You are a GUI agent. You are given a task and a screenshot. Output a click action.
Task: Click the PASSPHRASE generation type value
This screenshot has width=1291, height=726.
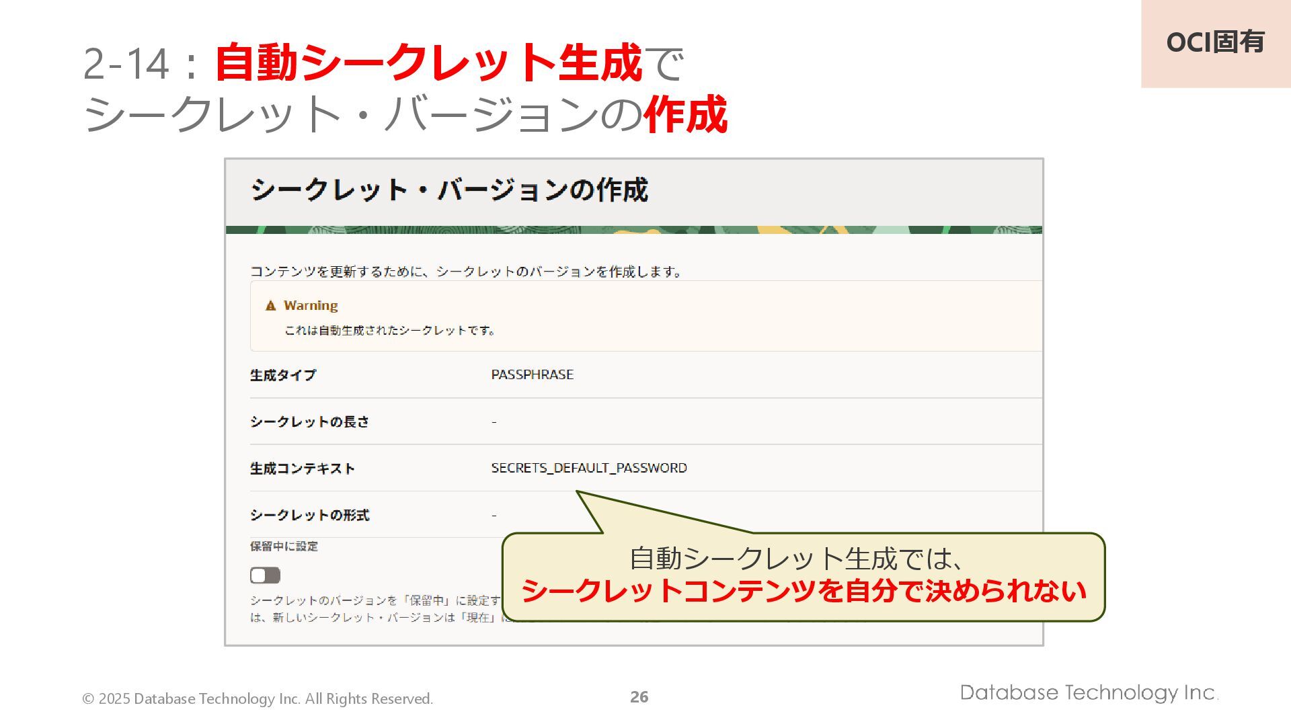pos(532,374)
